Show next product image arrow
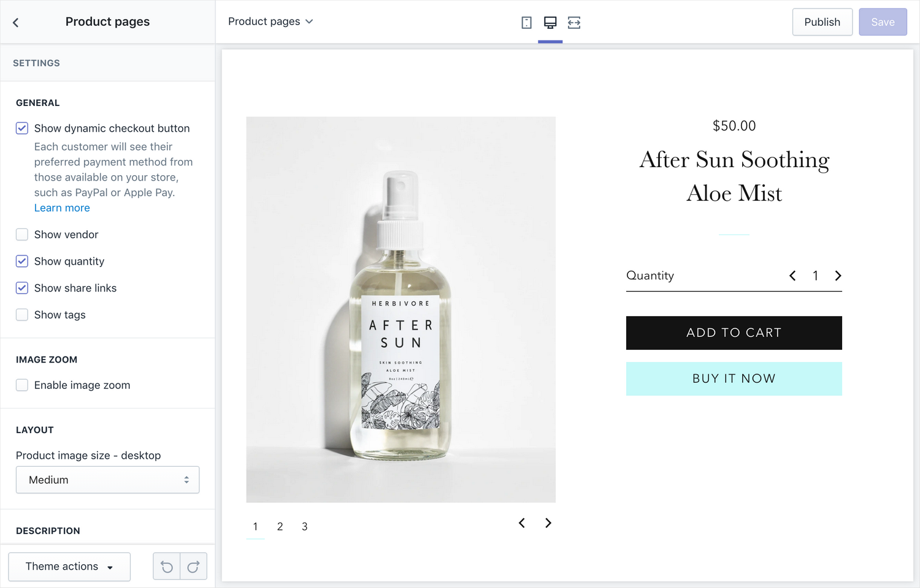This screenshot has height=588, width=920. 548,523
